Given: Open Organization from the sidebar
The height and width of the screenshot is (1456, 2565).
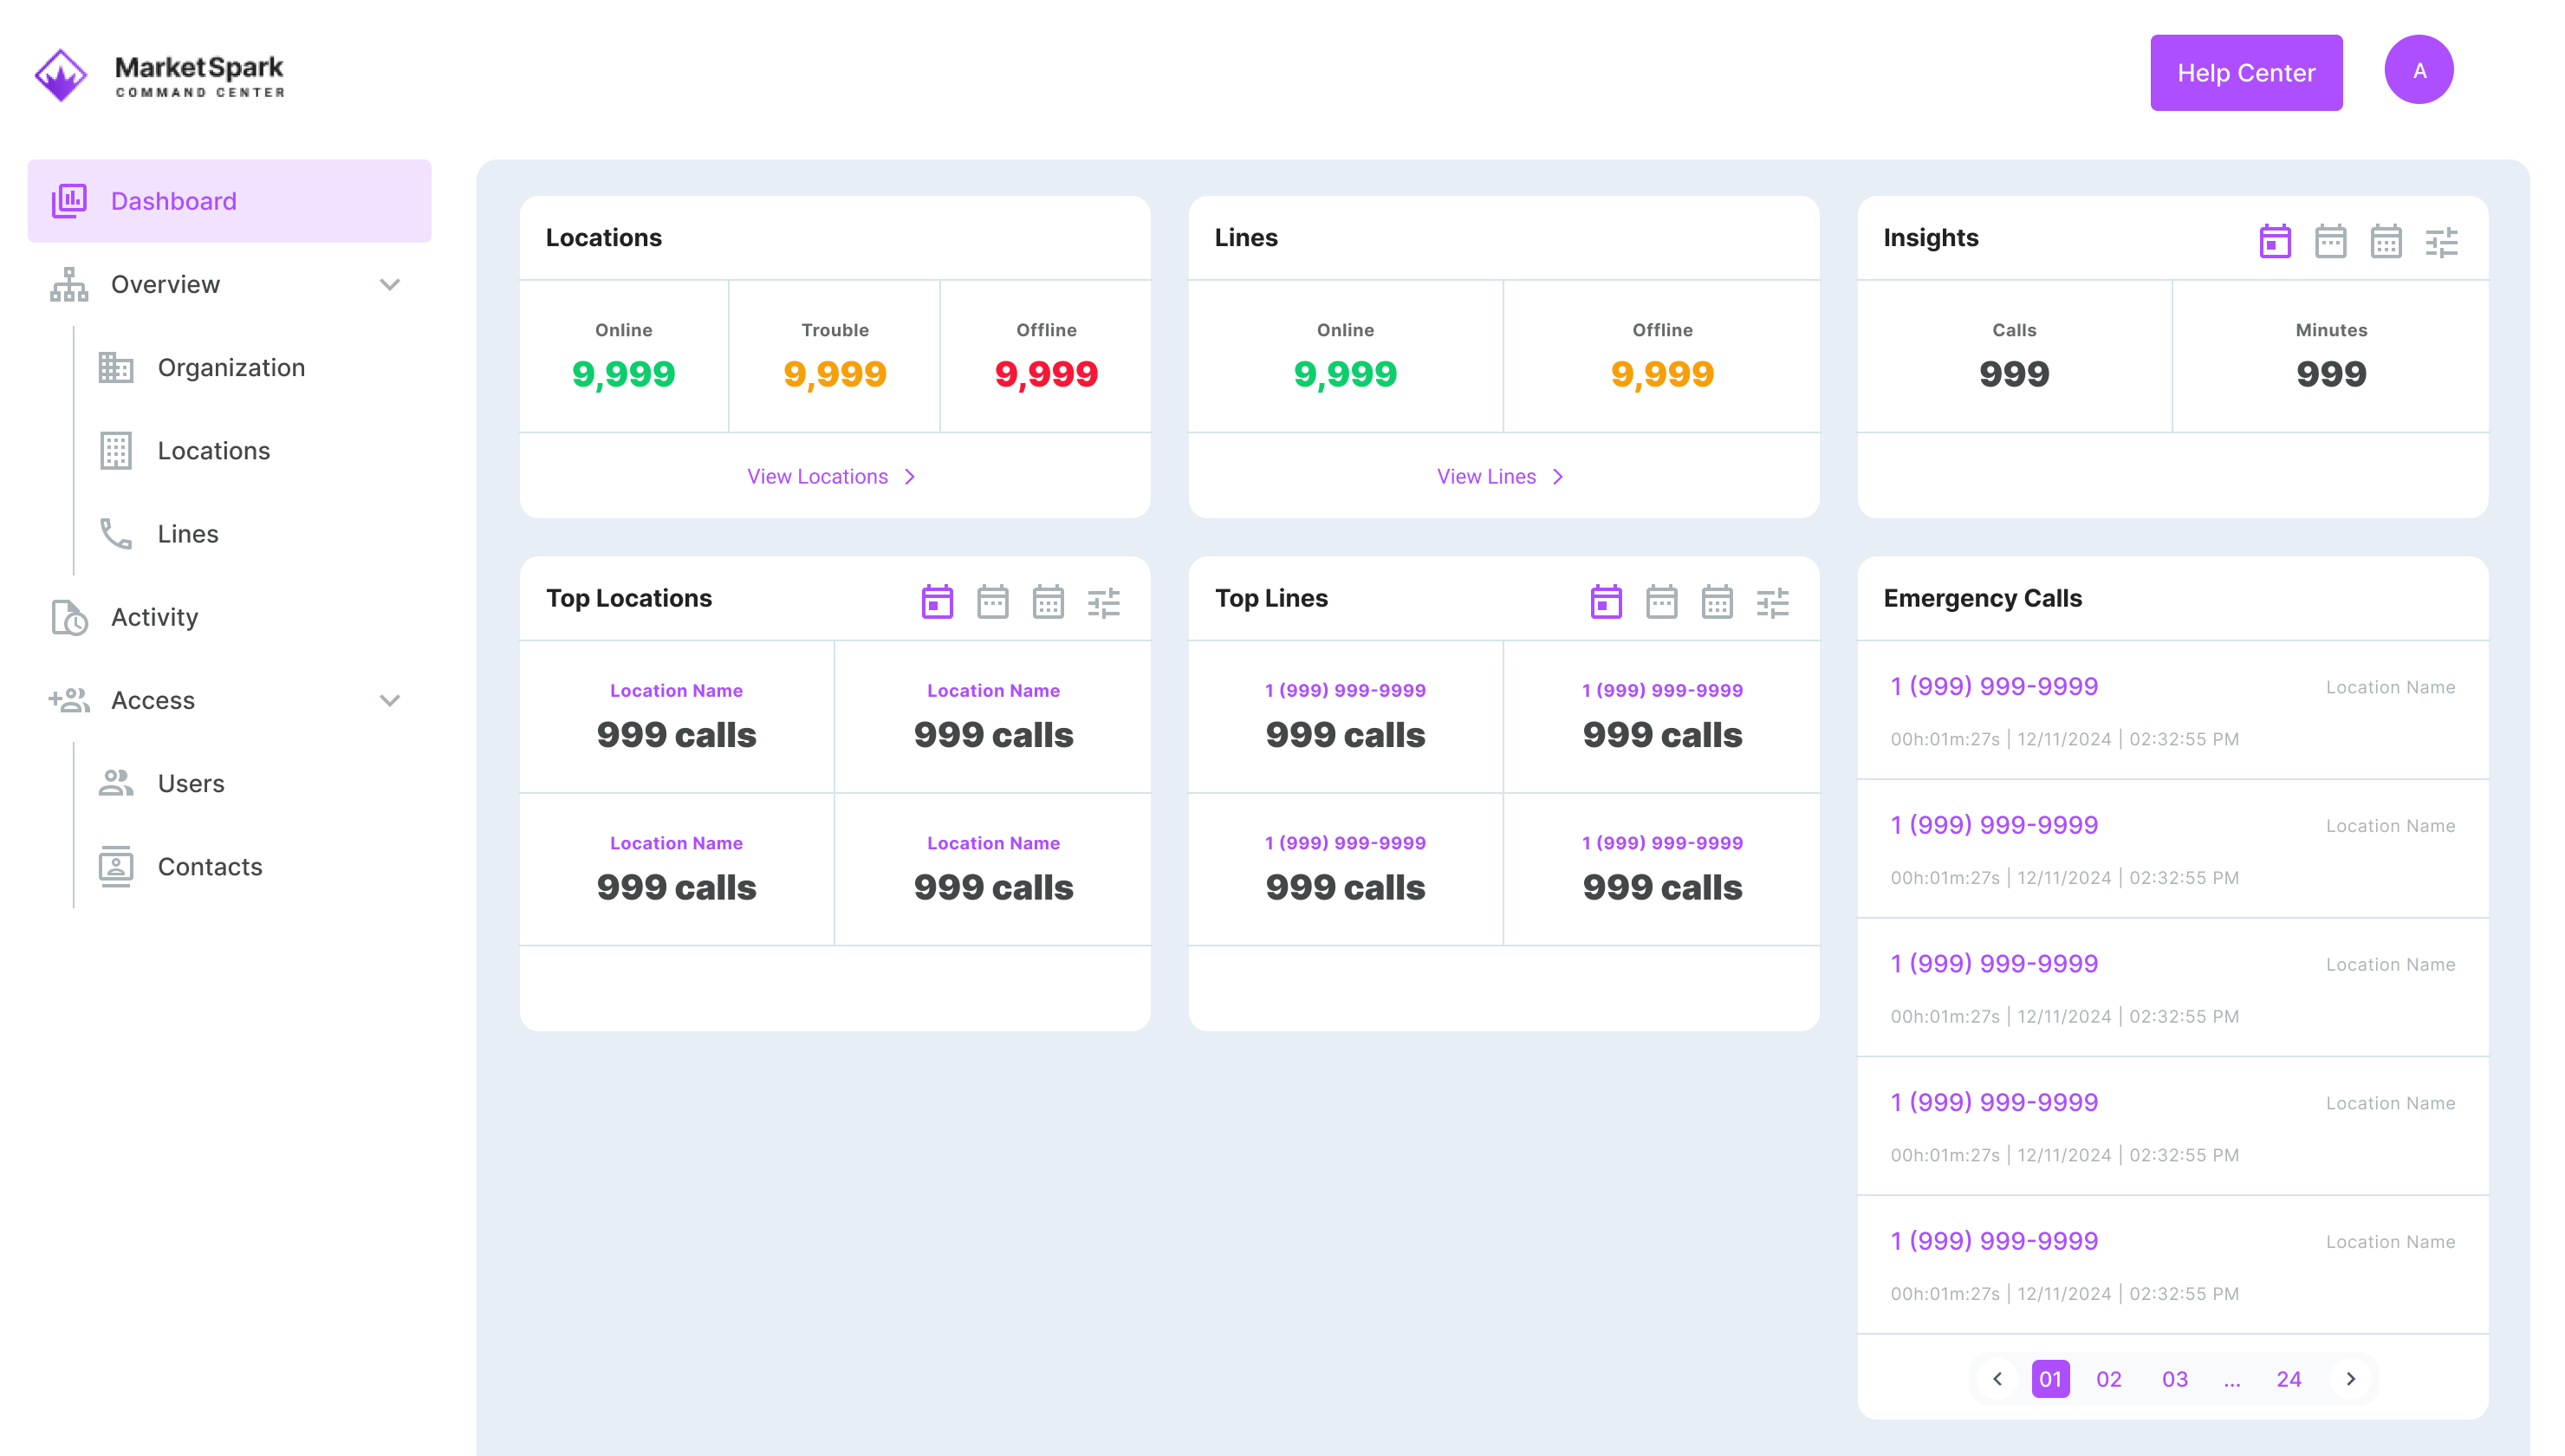Looking at the screenshot, I should click(231, 367).
